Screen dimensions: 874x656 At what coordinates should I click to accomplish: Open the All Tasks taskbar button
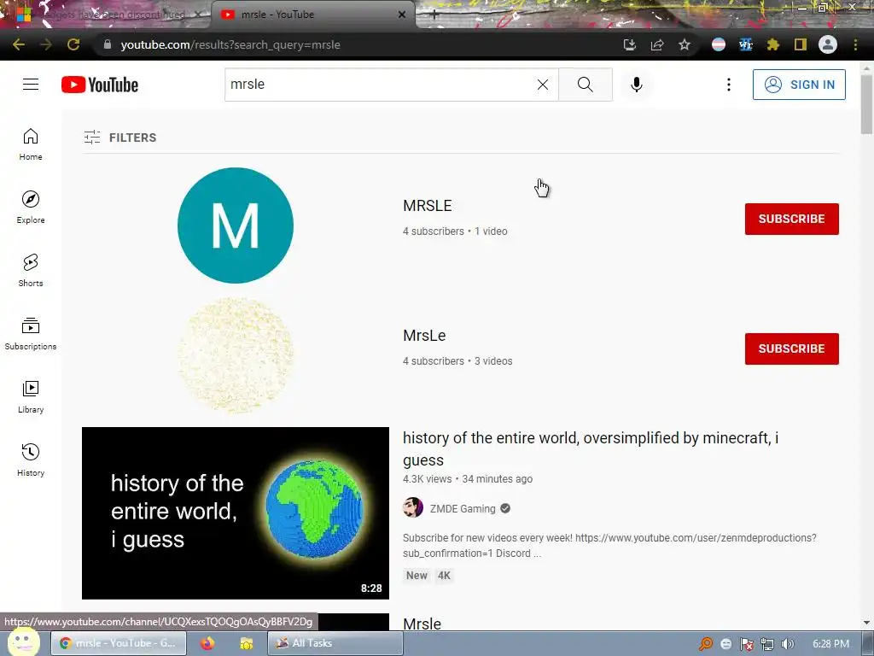pos(335,643)
